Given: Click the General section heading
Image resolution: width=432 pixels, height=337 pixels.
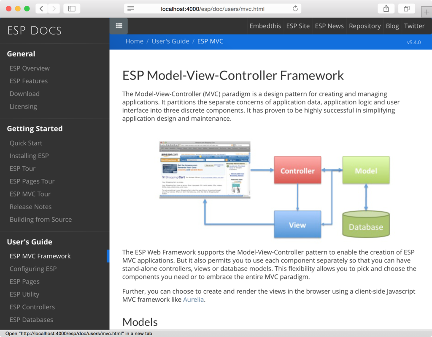Looking at the screenshot, I should click(21, 54).
